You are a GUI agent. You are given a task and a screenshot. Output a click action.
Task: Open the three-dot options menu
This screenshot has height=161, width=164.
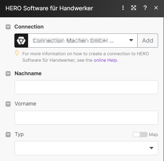point(123,8)
